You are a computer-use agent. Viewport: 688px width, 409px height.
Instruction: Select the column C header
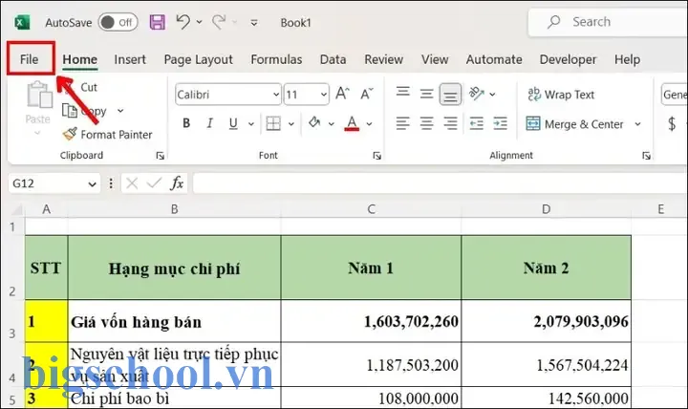371,209
